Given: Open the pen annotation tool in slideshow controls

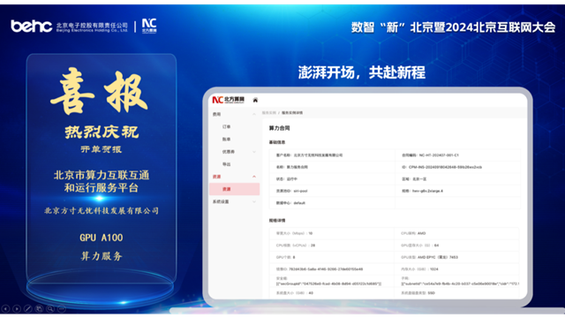Looking at the screenshot, I should click(27, 308).
